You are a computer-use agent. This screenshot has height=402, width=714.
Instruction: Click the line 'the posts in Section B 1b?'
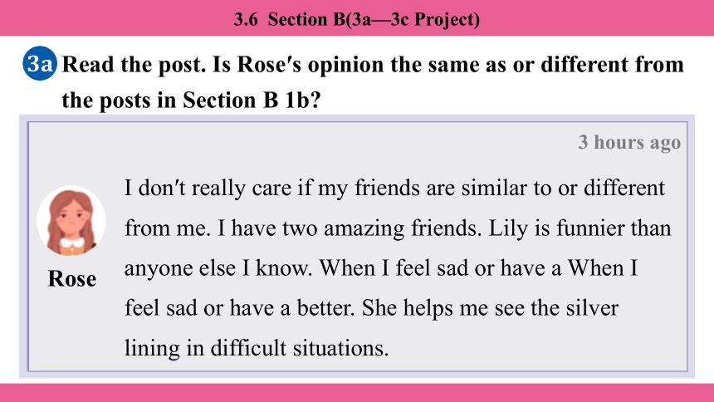click(x=191, y=100)
